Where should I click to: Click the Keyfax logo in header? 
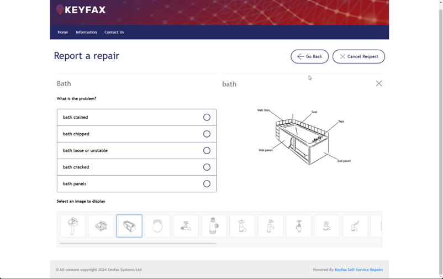[81, 10]
